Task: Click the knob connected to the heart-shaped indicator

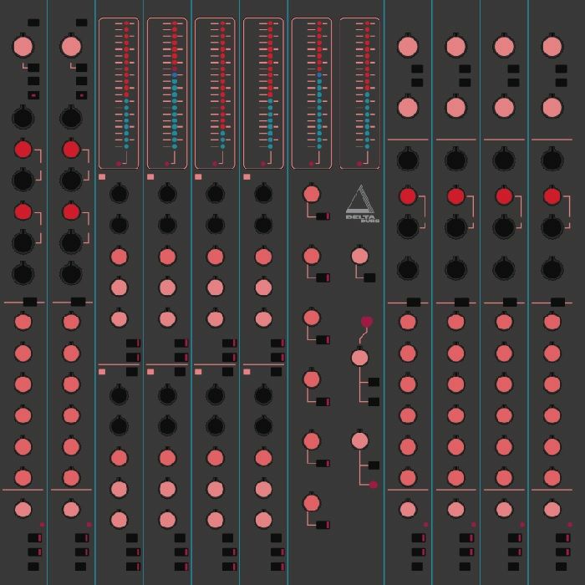Action: [x=360, y=358]
